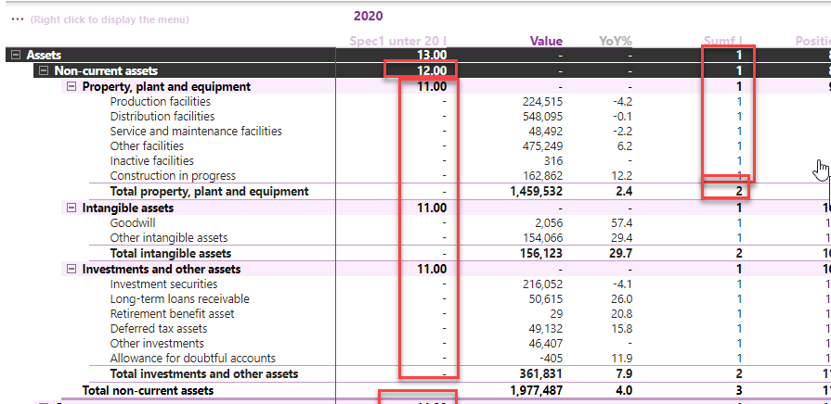Click the value 46,407
The image size is (831, 404).
pos(545,344)
